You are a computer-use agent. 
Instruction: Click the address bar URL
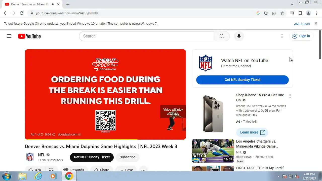click(x=67, y=13)
